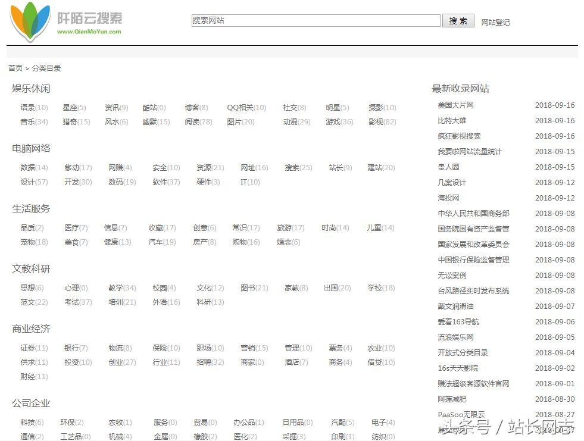
Task: Select 阅读(78) category
Action: point(198,122)
